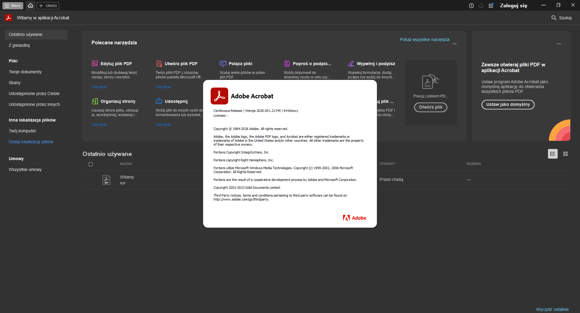The width and height of the screenshot is (580, 313).
Task: Restore down the Acrobat window
Action: pyautogui.click(x=558, y=5)
